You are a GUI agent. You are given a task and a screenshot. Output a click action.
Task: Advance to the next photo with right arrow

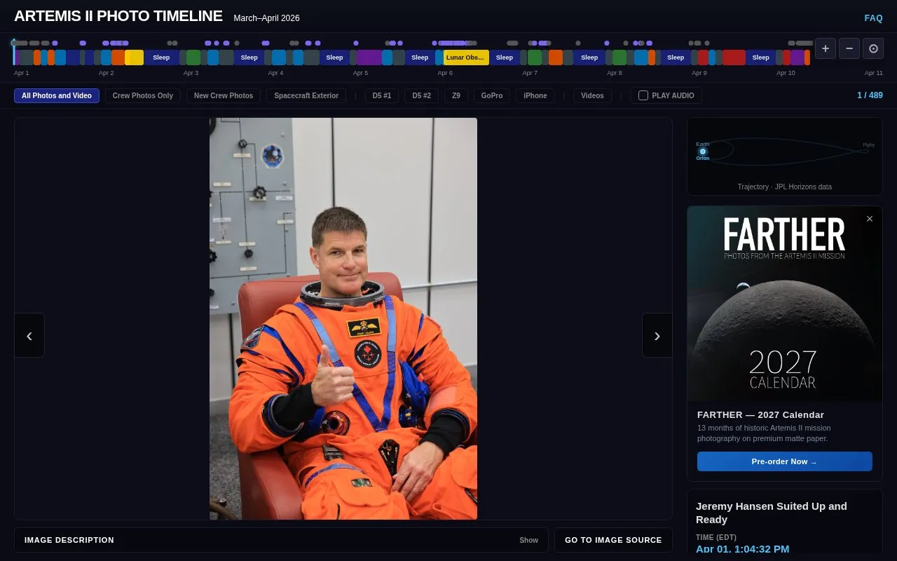(x=657, y=335)
